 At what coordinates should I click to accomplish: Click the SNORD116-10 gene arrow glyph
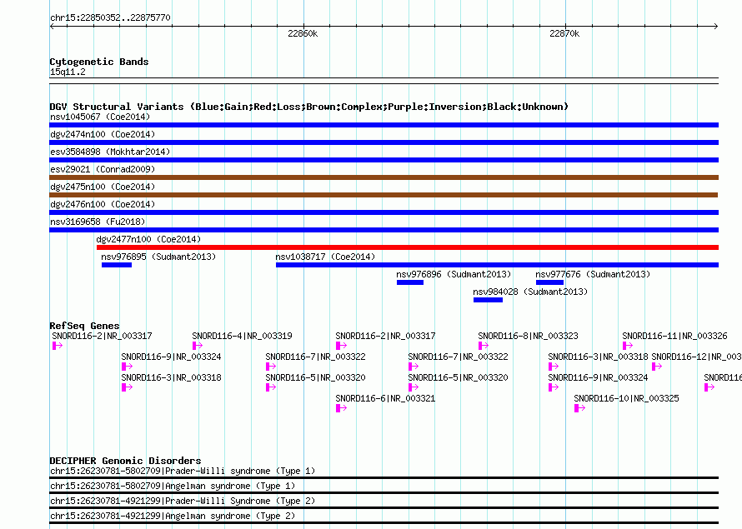click(x=579, y=408)
